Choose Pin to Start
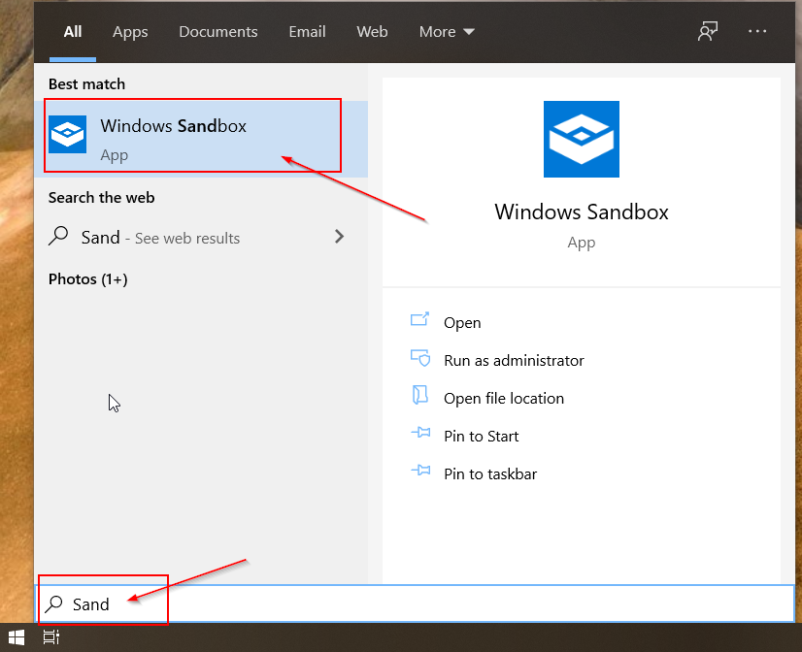 481,437
